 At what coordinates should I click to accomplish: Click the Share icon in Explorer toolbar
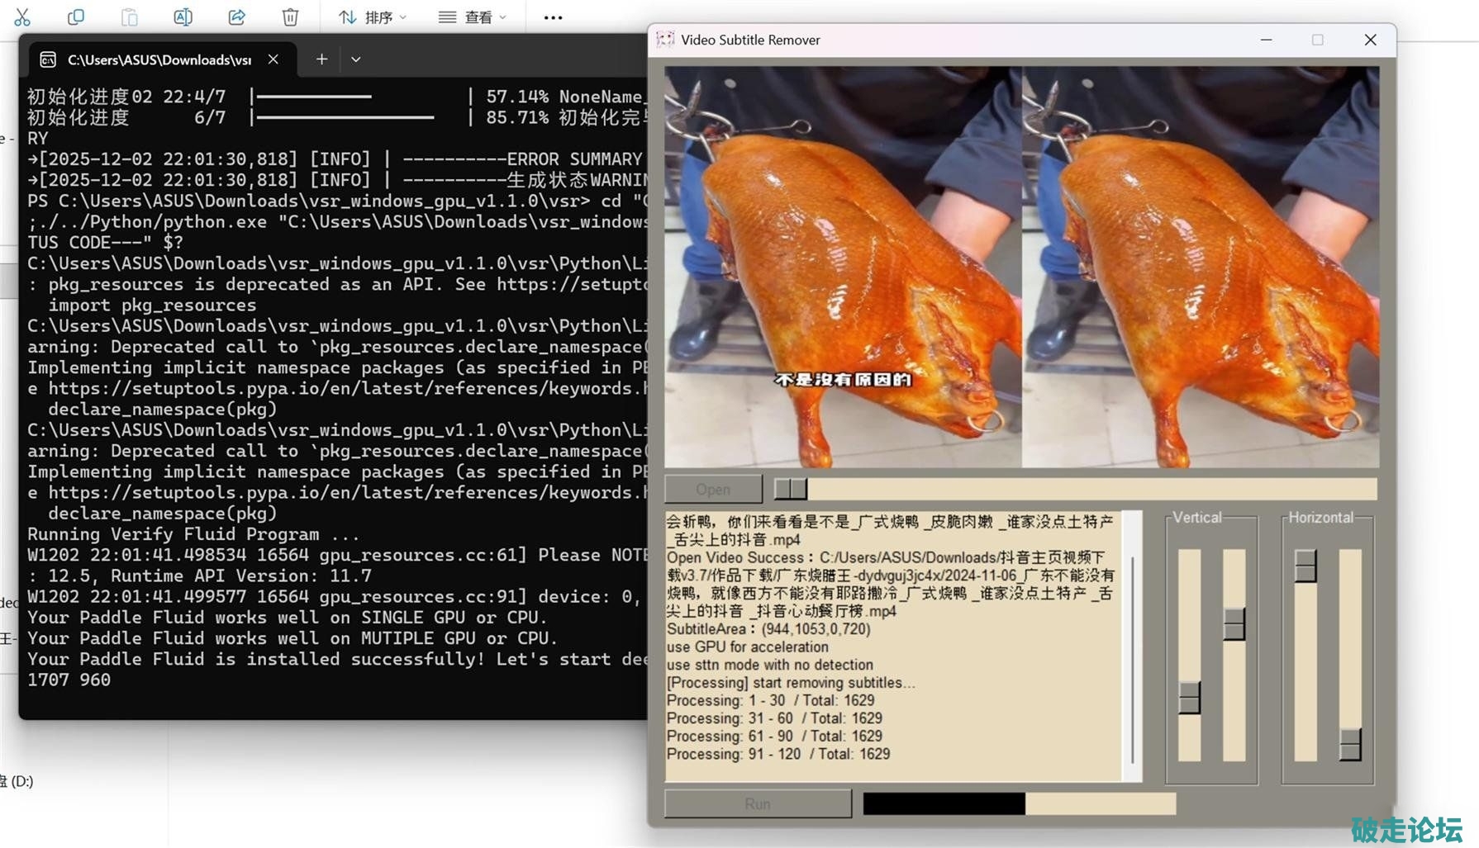(x=237, y=17)
